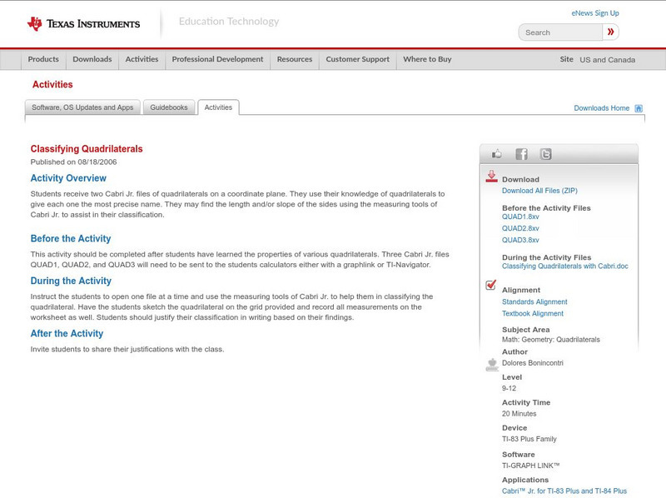Click the author name Dolores Bonincontri
The width and height of the screenshot is (666, 498).
coord(533,363)
